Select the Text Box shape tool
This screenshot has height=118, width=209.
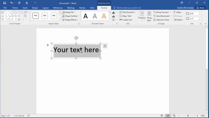tap(3, 12)
